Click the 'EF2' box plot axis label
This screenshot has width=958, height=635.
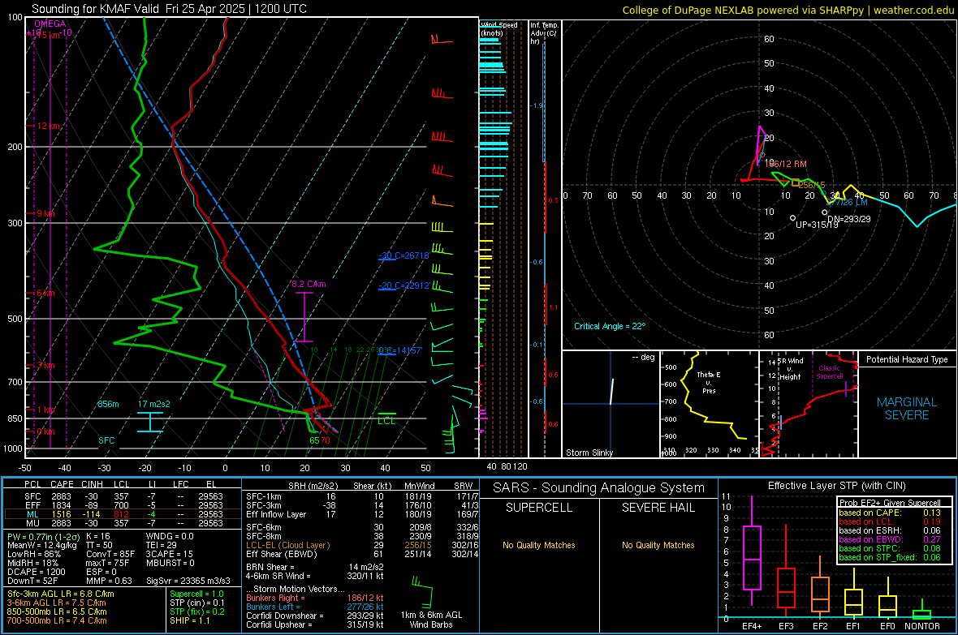(820, 626)
